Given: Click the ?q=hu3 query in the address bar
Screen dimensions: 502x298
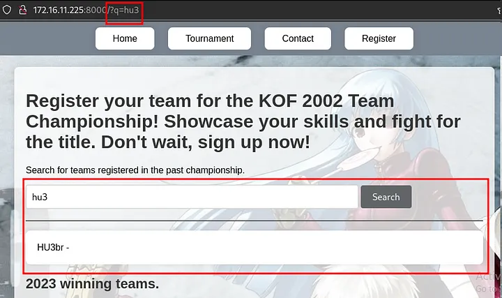Looking at the screenshot, I should (x=124, y=10).
